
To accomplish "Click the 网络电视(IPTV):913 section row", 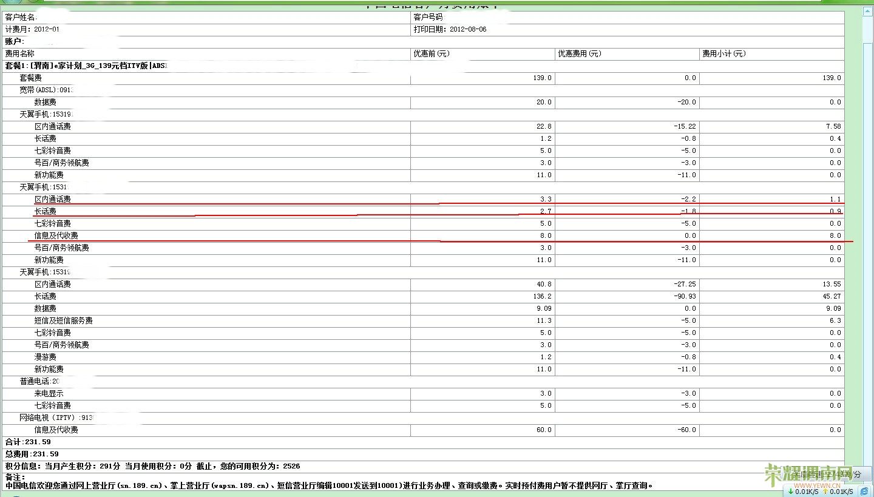I will pyautogui.click(x=423, y=418).
